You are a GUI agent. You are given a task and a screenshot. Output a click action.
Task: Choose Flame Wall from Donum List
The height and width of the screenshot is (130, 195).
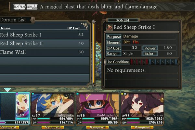point(45,52)
